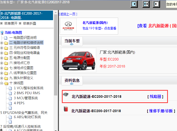Click the red book icon beside 维修手册 entry
Image resolution: width=177 pixels, height=131 pixels.
66,109
